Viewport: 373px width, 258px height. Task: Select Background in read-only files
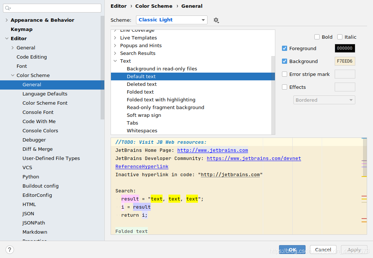click(162, 69)
